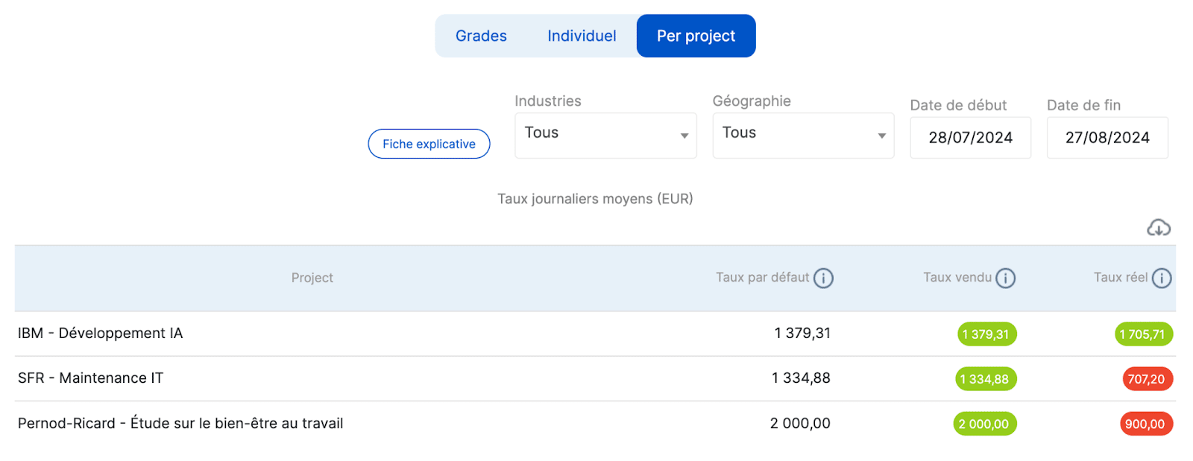
Task: Click default rate value 1 334,88
Action: point(801,378)
